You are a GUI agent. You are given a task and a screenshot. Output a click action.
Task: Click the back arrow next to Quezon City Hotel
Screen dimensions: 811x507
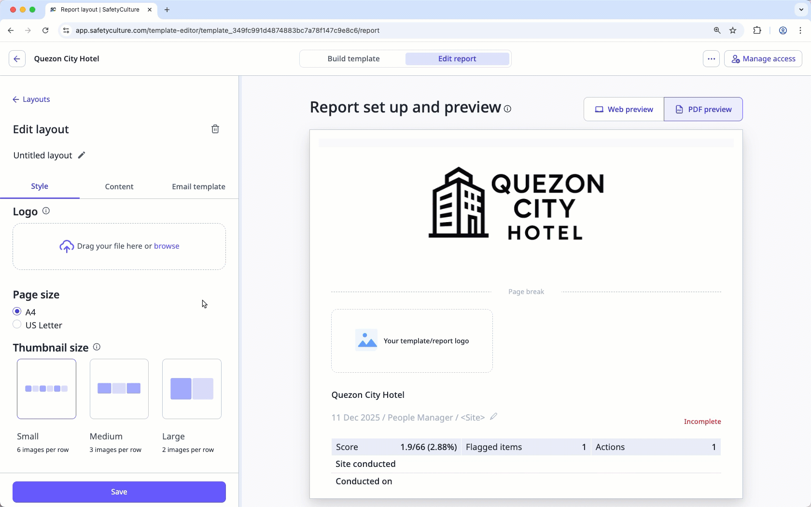point(17,59)
